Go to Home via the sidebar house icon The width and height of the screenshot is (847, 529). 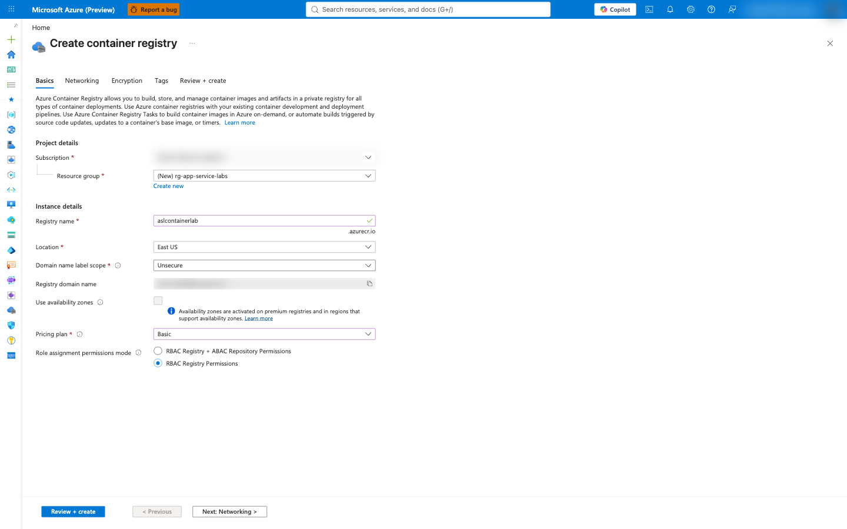11,55
